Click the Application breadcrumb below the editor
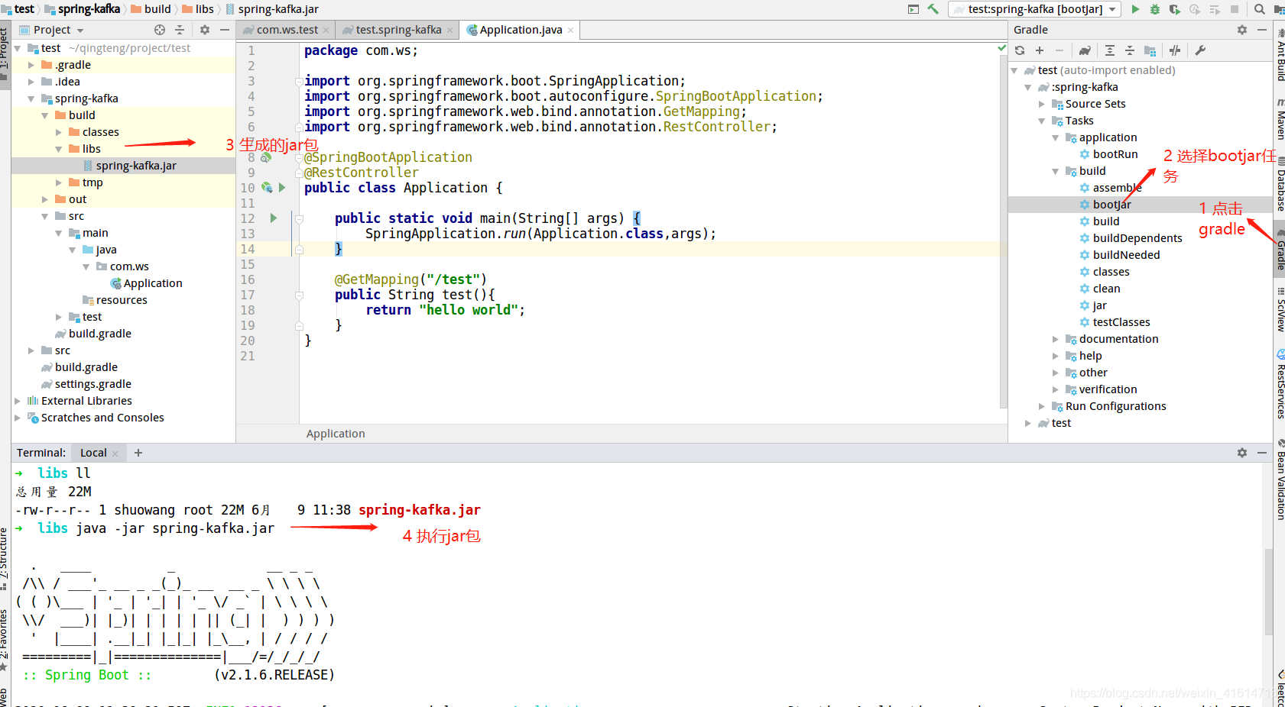The height and width of the screenshot is (707, 1285). [x=336, y=434]
